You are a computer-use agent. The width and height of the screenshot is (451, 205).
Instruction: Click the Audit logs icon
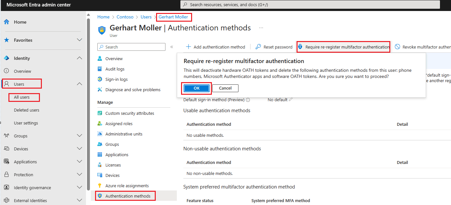pyautogui.click(x=100, y=69)
